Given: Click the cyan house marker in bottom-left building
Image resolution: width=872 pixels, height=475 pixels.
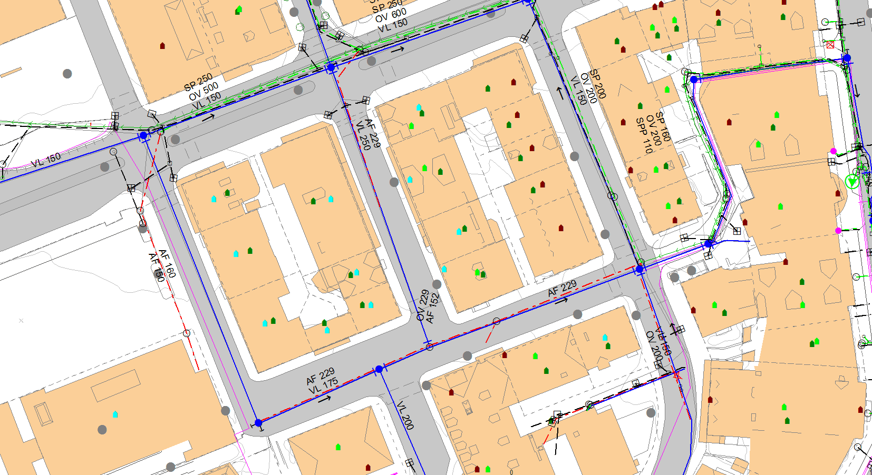Looking at the screenshot, I should (115, 414).
